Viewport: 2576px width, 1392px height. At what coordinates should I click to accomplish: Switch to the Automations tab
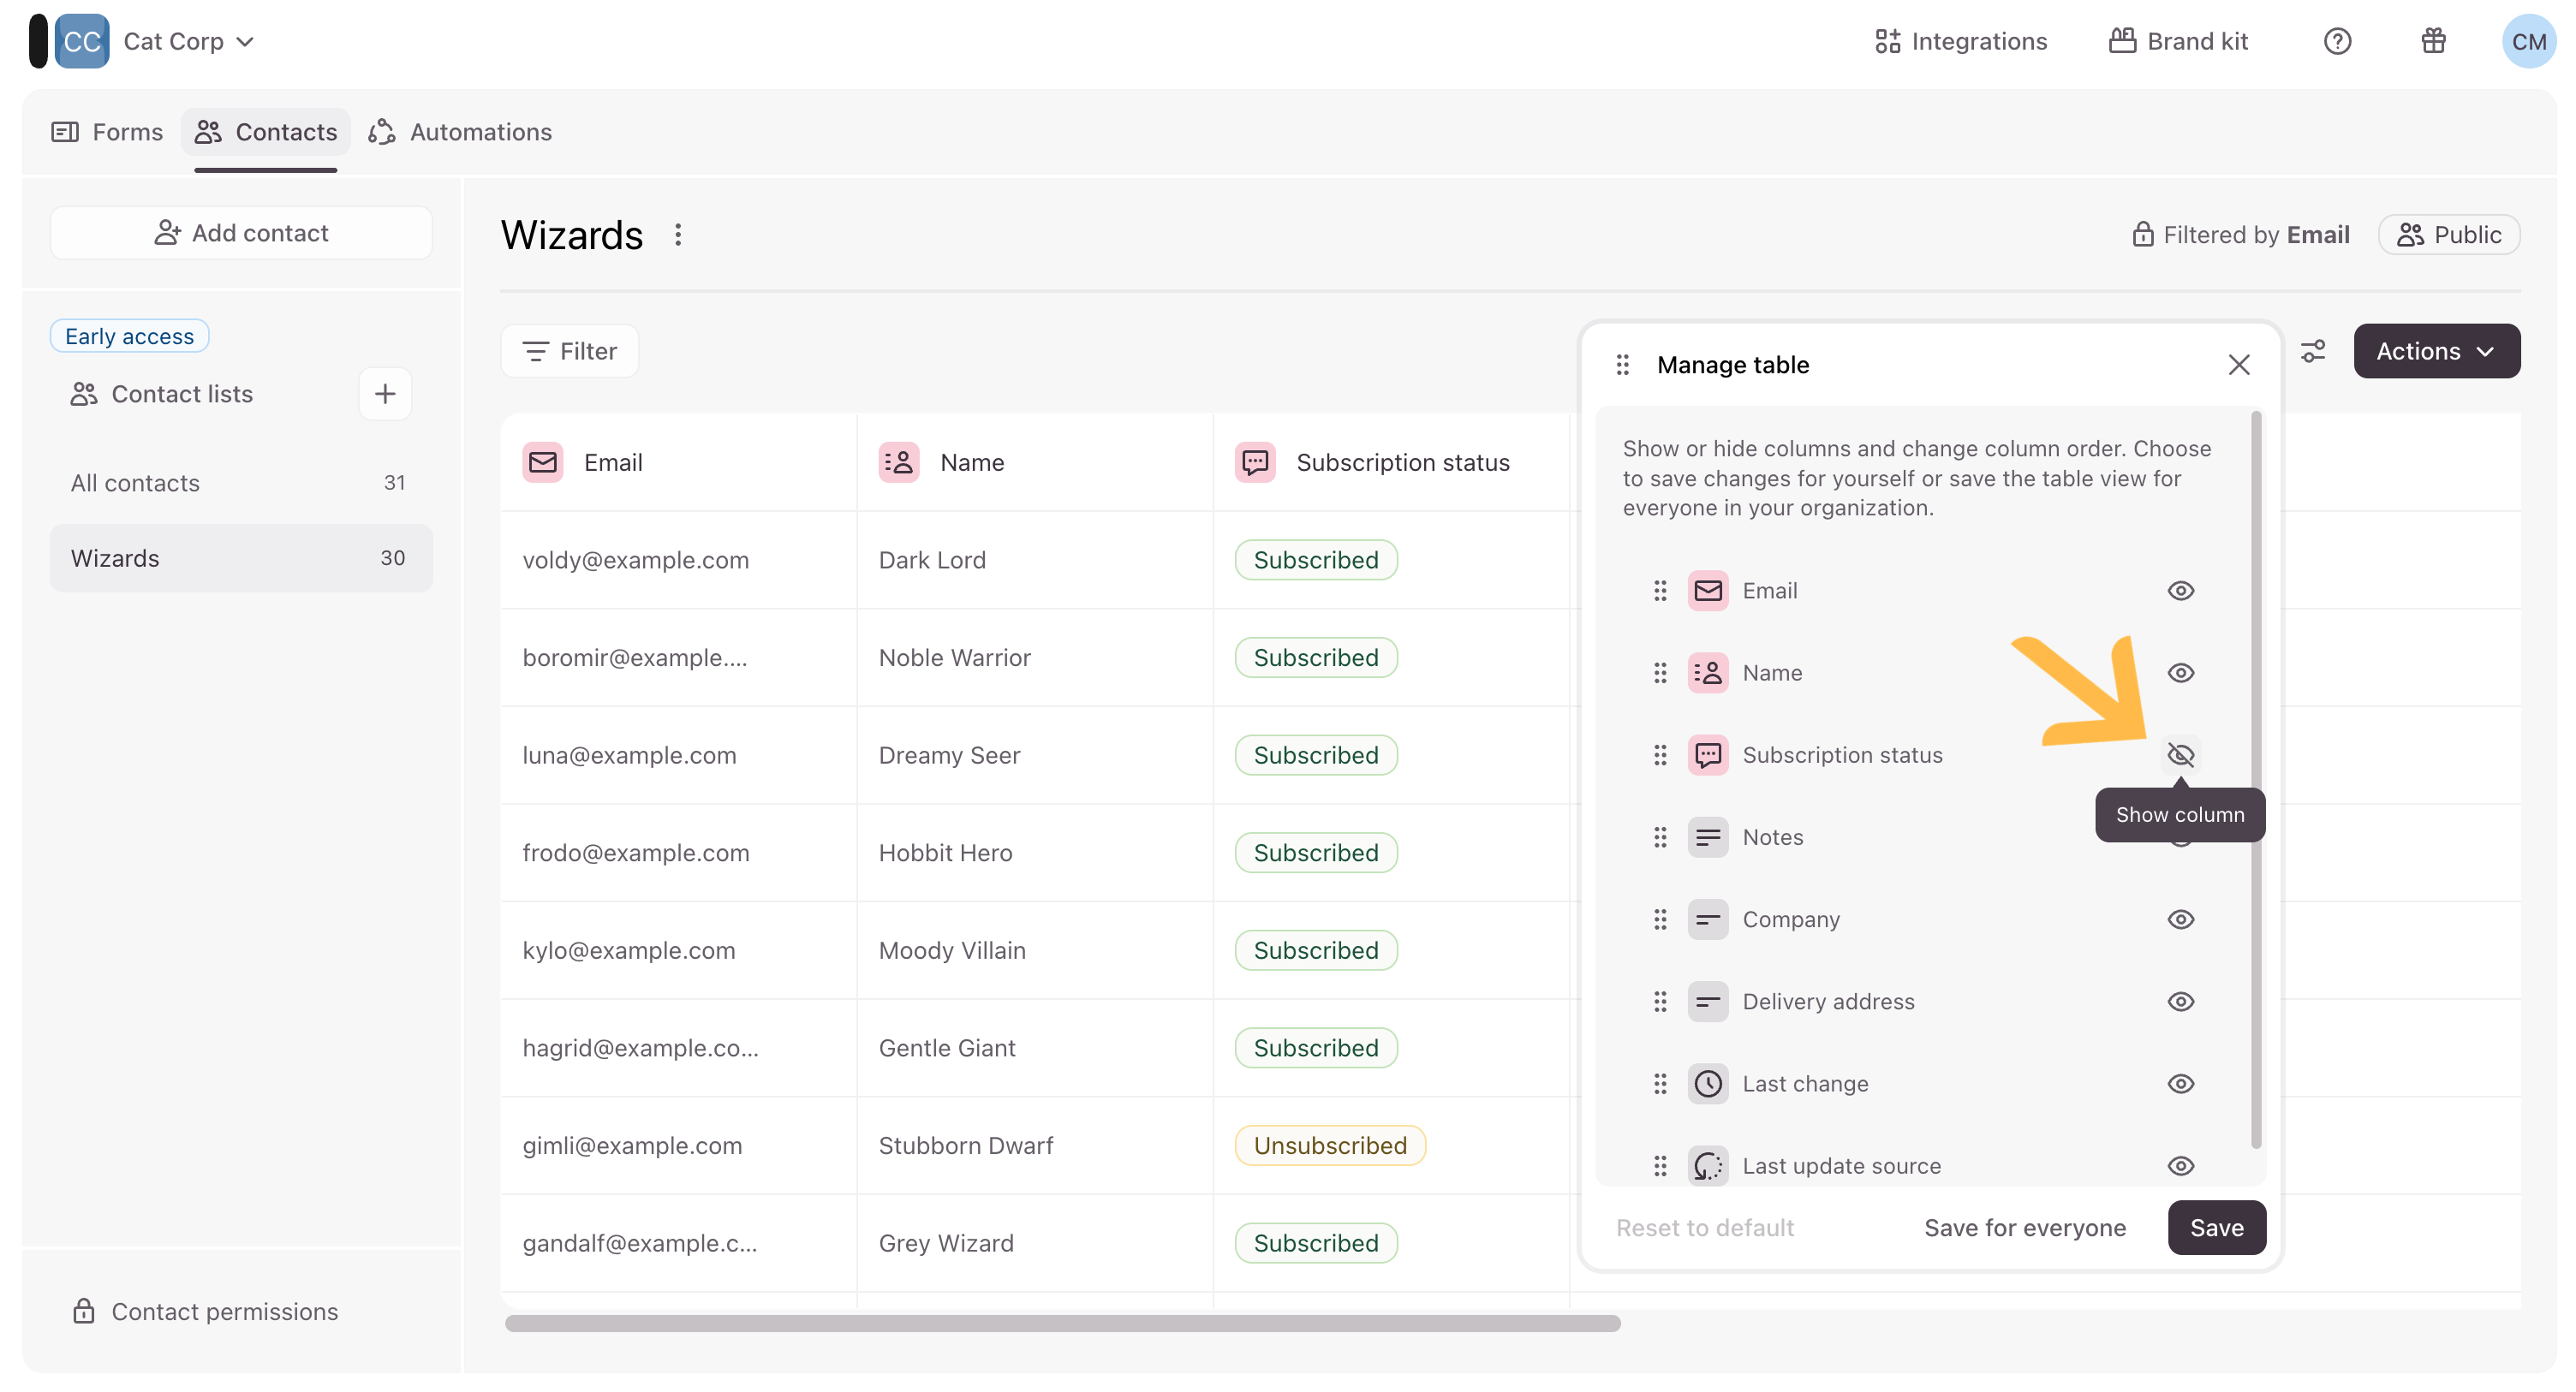[460, 132]
